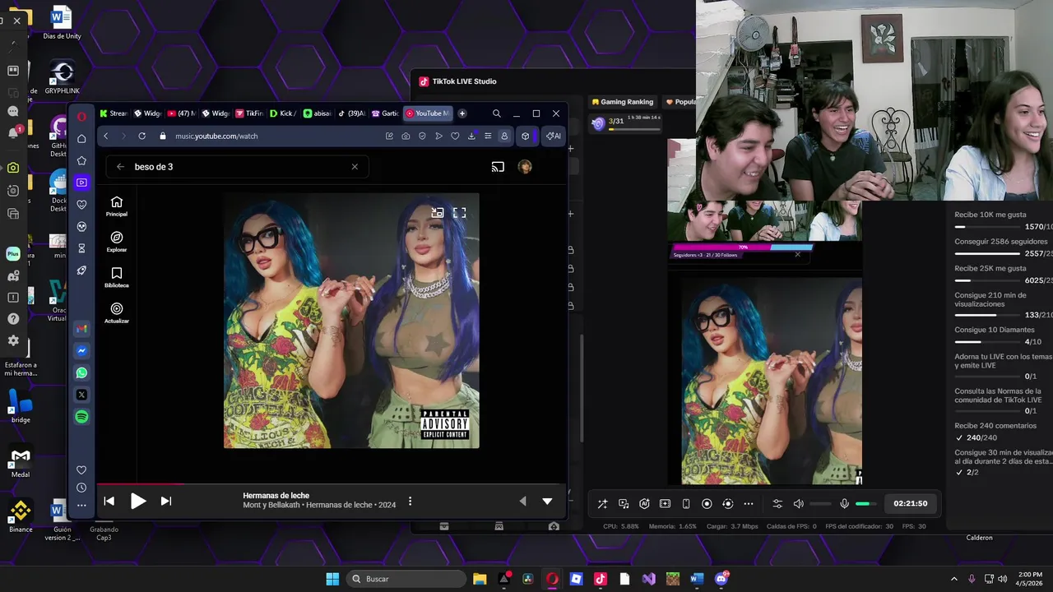Click the album cover artwork
Screen dimensions: 1053x592
click(351, 321)
